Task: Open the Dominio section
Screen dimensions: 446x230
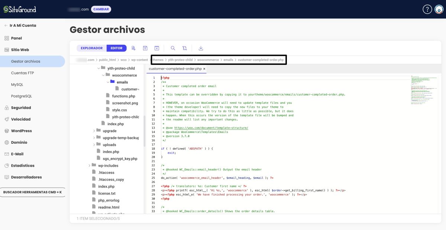Action: (19, 142)
